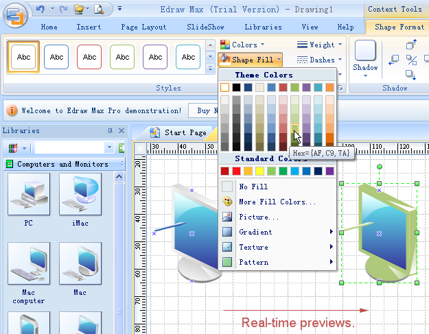Screen dimensions: 429x334
Task: Click the shadow nudge down icon
Action: 411,75
